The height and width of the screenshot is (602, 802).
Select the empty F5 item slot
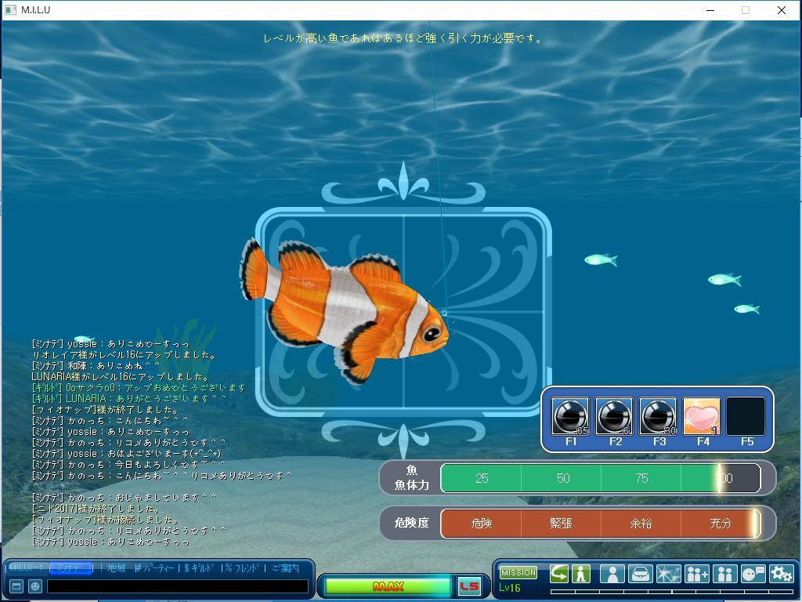click(x=746, y=415)
